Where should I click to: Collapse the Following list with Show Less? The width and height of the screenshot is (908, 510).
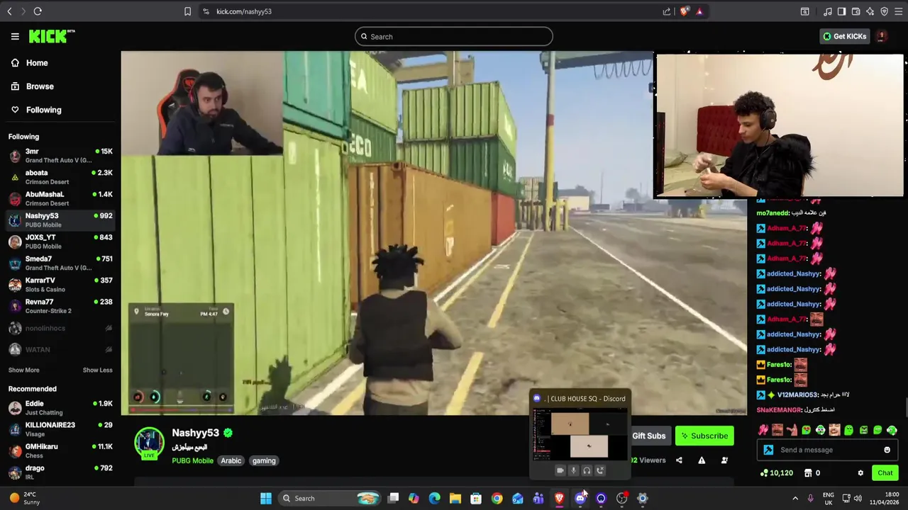click(97, 370)
